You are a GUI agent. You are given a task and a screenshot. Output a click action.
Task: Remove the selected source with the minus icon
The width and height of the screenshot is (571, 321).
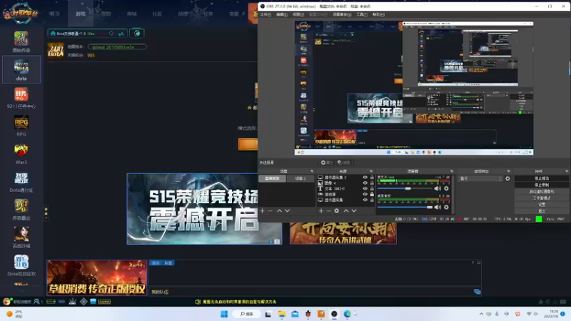click(x=329, y=210)
